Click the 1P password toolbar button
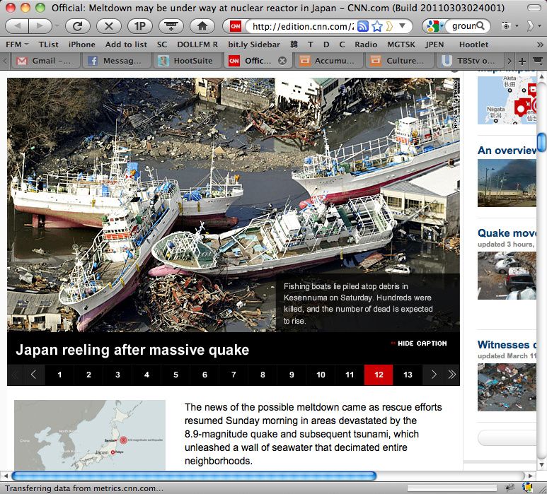The width and height of the screenshot is (547, 494). pos(139,26)
